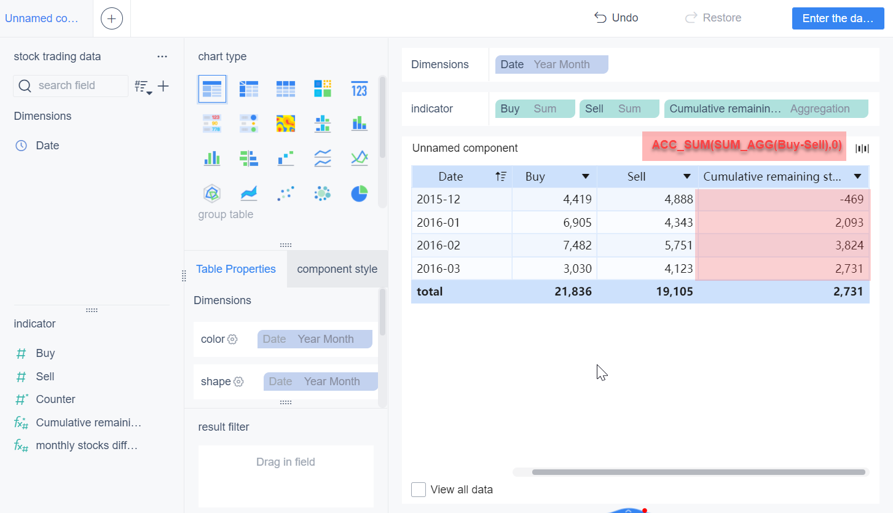Select the colored numbers table chart type

click(x=212, y=123)
